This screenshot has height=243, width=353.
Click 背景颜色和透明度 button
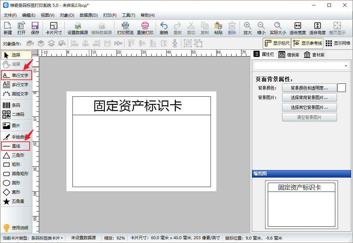[x=309, y=88]
